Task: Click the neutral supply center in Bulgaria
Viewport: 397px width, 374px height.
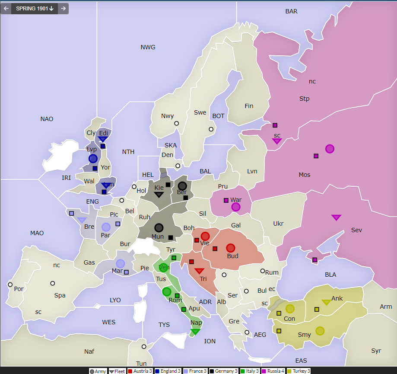Action: pos(246,291)
